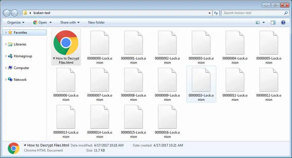Select file 00000001-Lock.onion
The height and width of the screenshot is (158, 292).
pyautogui.click(x=133, y=47)
